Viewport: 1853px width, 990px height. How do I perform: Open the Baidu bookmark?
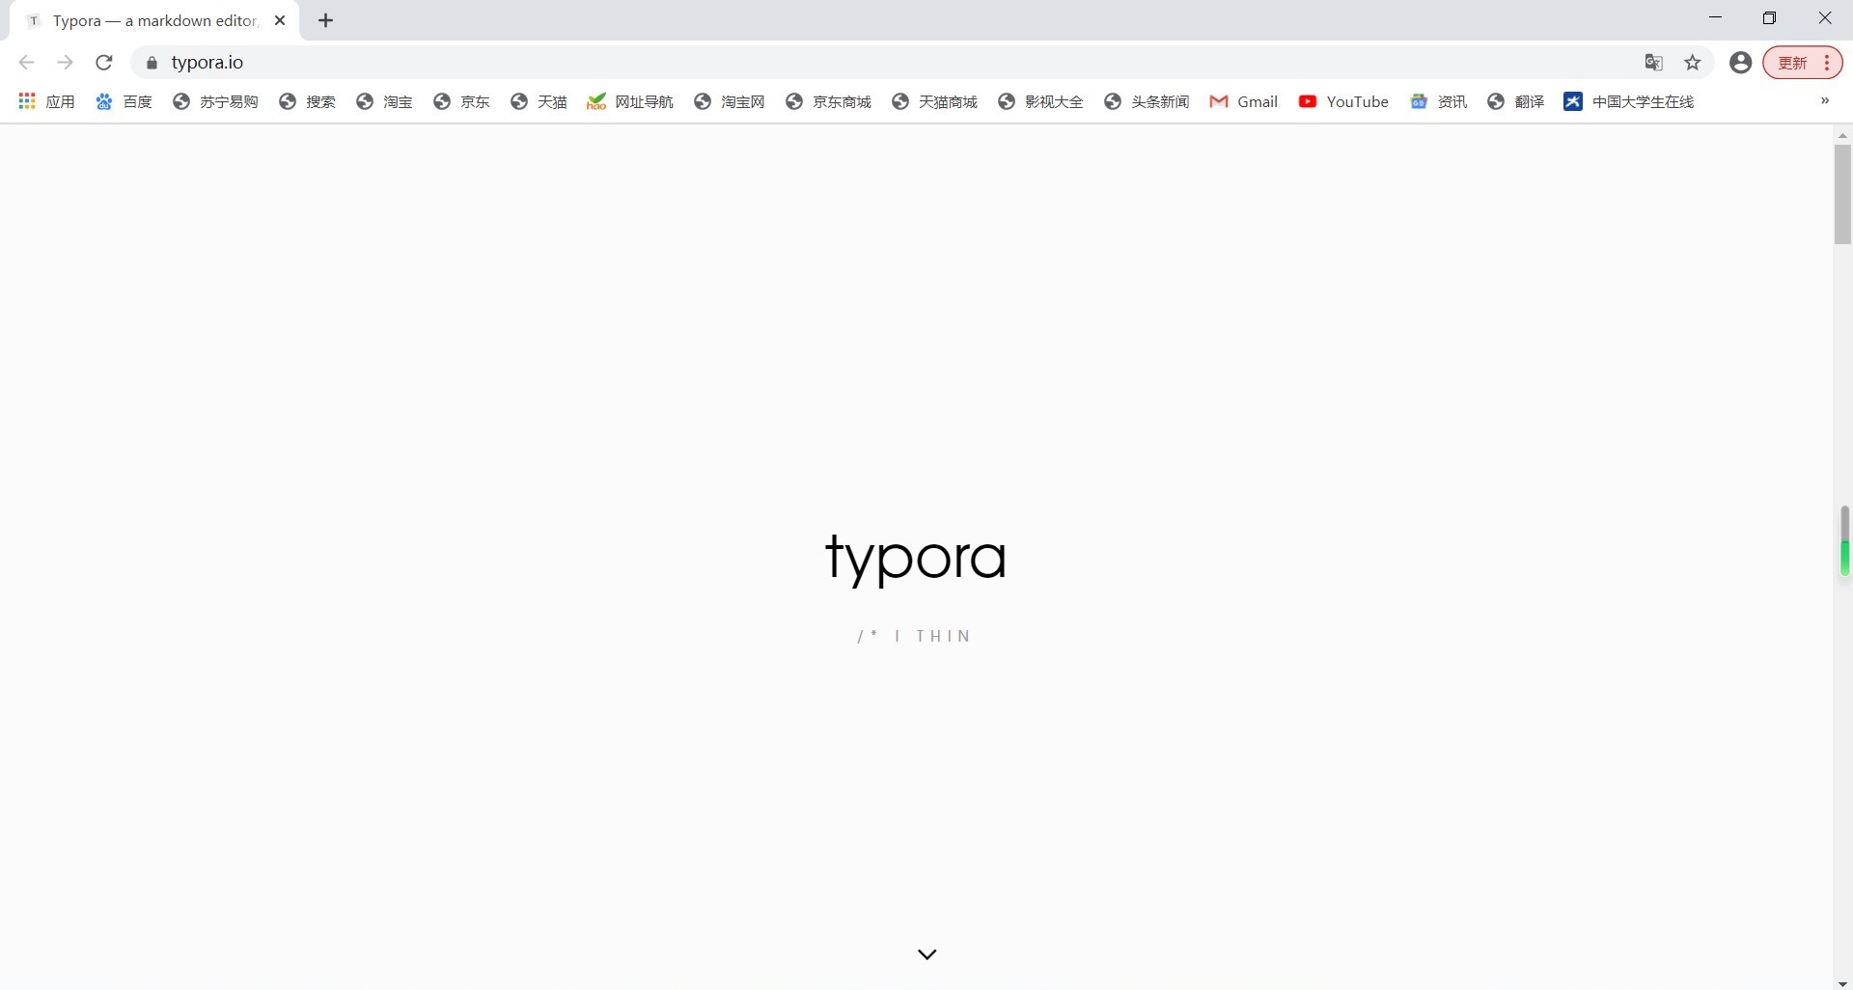[124, 101]
